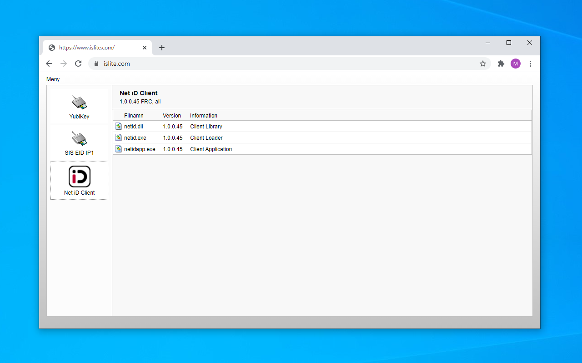Open a new browser tab with the plus
Viewport: 582px width, 363px height.
tap(162, 47)
